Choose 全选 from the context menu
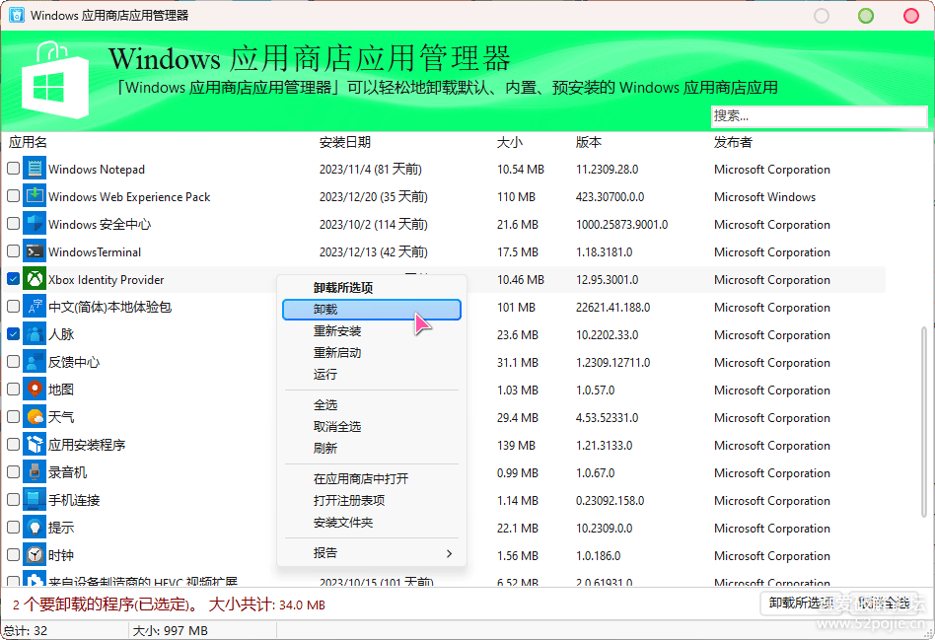The image size is (935, 640). [x=372, y=405]
